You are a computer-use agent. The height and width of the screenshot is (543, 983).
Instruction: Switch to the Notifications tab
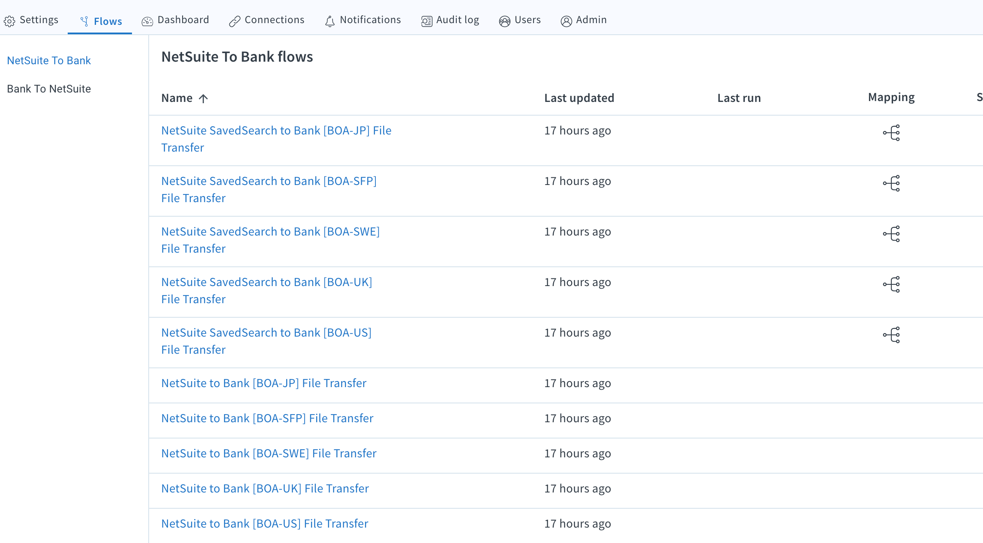(363, 20)
